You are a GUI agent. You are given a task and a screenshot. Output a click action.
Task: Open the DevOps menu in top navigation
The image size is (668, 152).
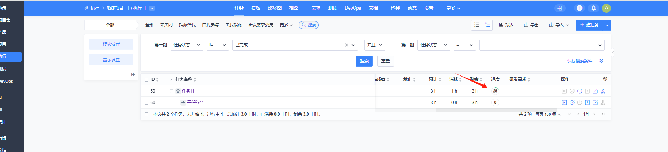click(x=353, y=8)
